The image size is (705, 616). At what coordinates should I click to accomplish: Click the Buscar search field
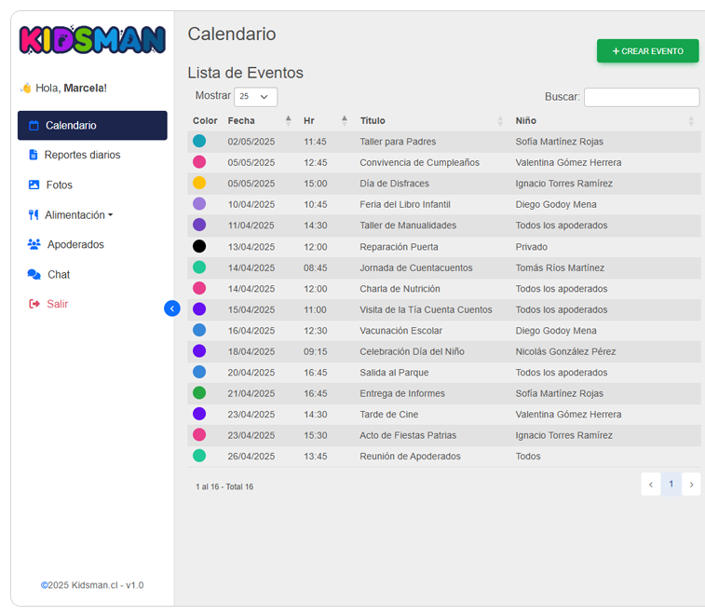[642, 97]
